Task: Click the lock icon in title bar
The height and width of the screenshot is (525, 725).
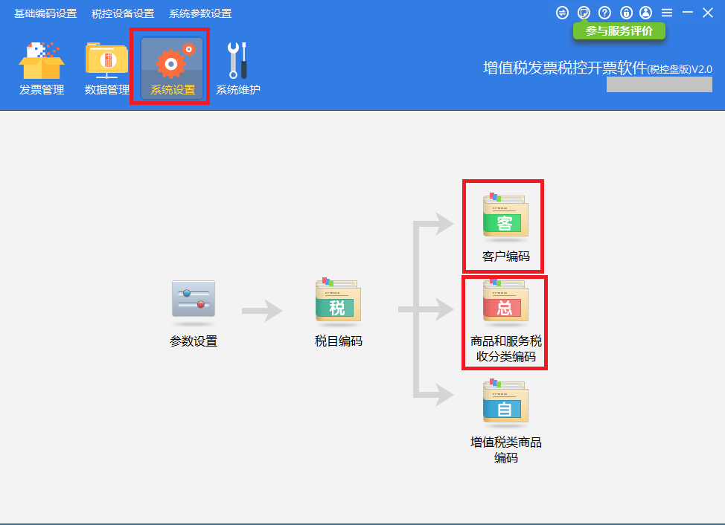Action: [x=625, y=13]
